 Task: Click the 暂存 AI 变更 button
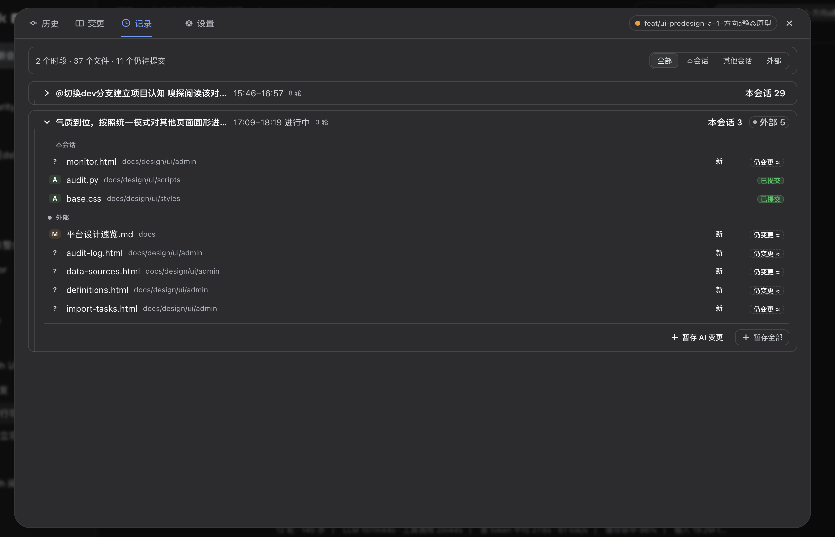[697, 338]
